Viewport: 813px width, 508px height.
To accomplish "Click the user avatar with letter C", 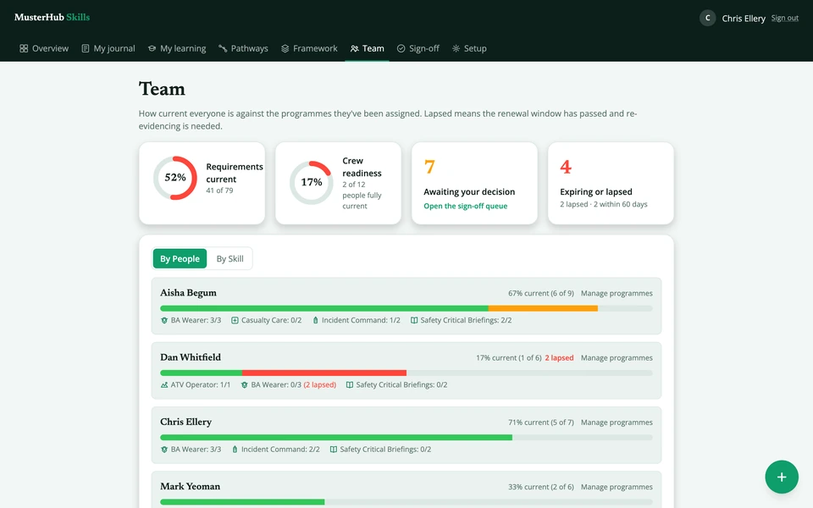I will [x=707, y=18].
